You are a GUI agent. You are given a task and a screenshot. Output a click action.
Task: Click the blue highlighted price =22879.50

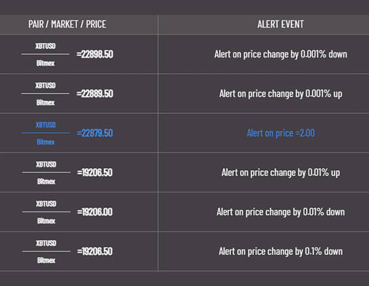click(x=94, y=133)
